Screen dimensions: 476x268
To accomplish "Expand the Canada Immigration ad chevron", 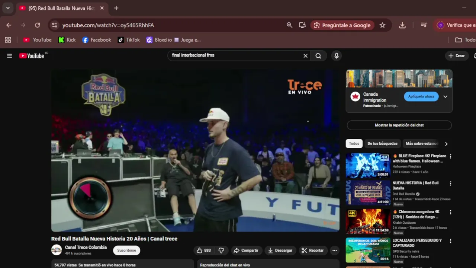I will [445, 97].
